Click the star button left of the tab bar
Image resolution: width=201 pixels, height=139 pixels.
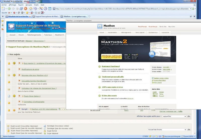(3, 16)
